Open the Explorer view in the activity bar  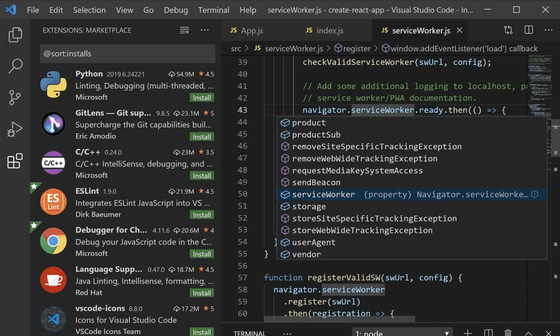[16, 34]
